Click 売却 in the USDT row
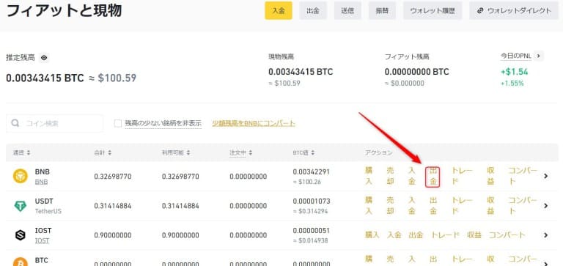563x266 pixels. click(x=390, y=206)
